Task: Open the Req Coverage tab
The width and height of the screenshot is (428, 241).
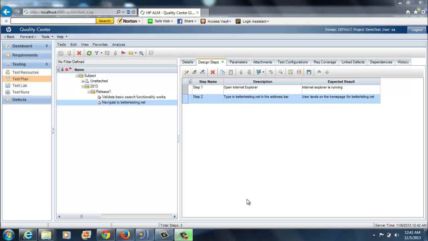Action: pyautogui.click(x=325, y=62)
